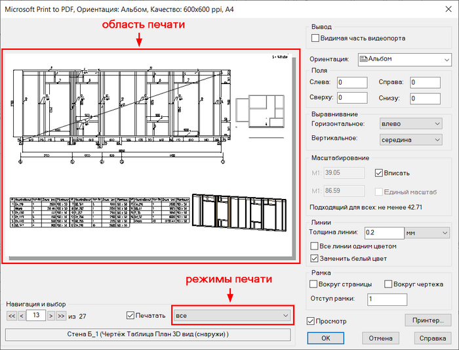
Task: Click the 'Справка' help button
Action: (x=433, y=338)
